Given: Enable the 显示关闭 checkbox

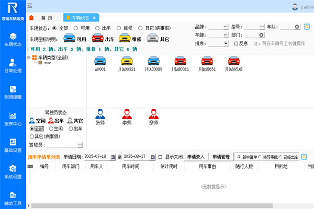Looking at the screenshot, I should (161, 157).
